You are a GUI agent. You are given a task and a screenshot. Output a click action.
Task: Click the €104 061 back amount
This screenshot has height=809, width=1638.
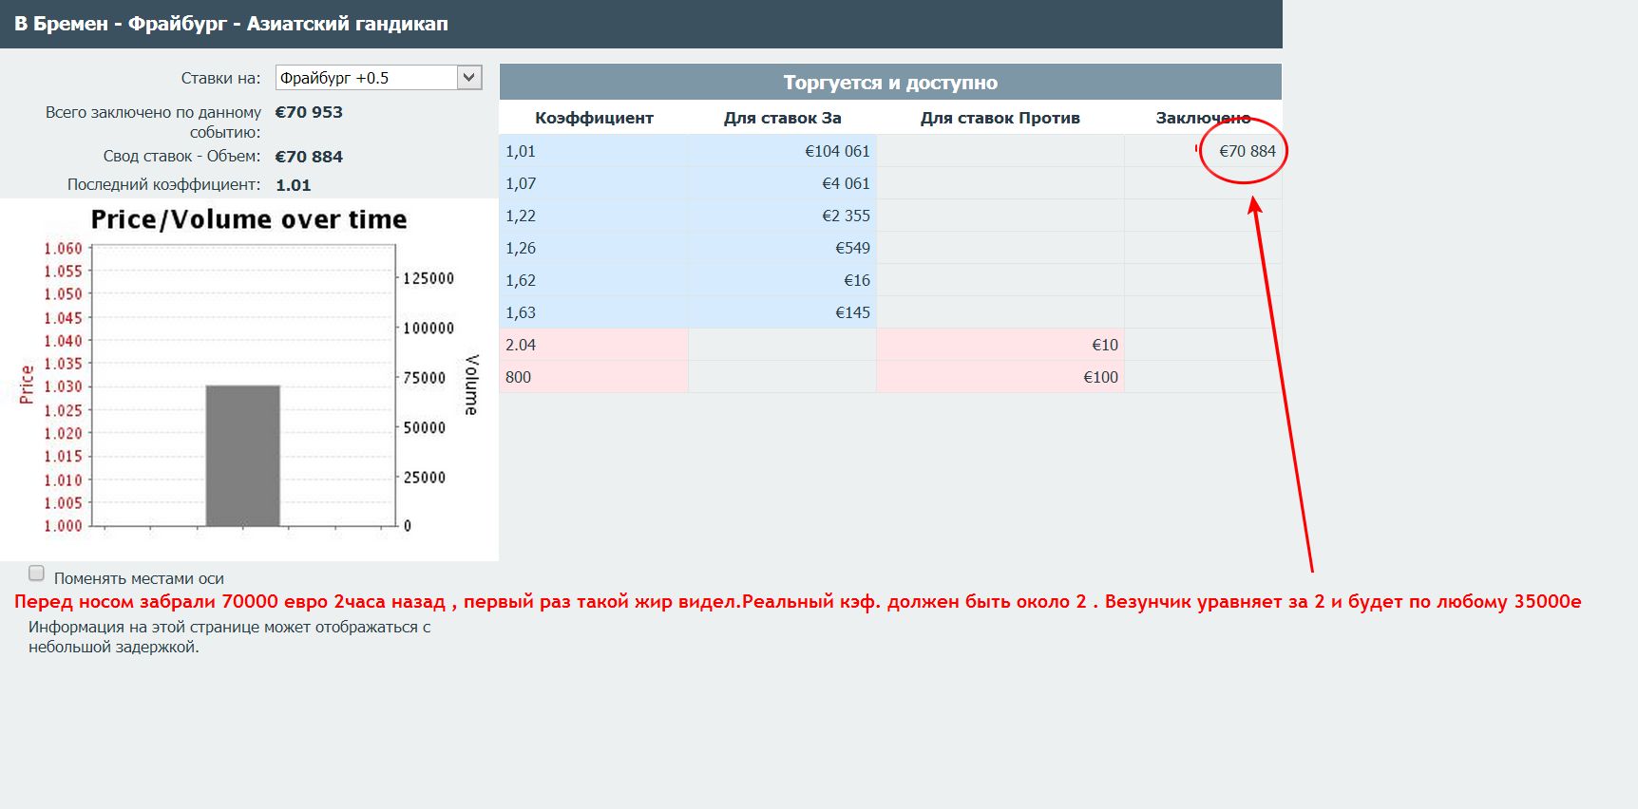(x=837, y=151)
